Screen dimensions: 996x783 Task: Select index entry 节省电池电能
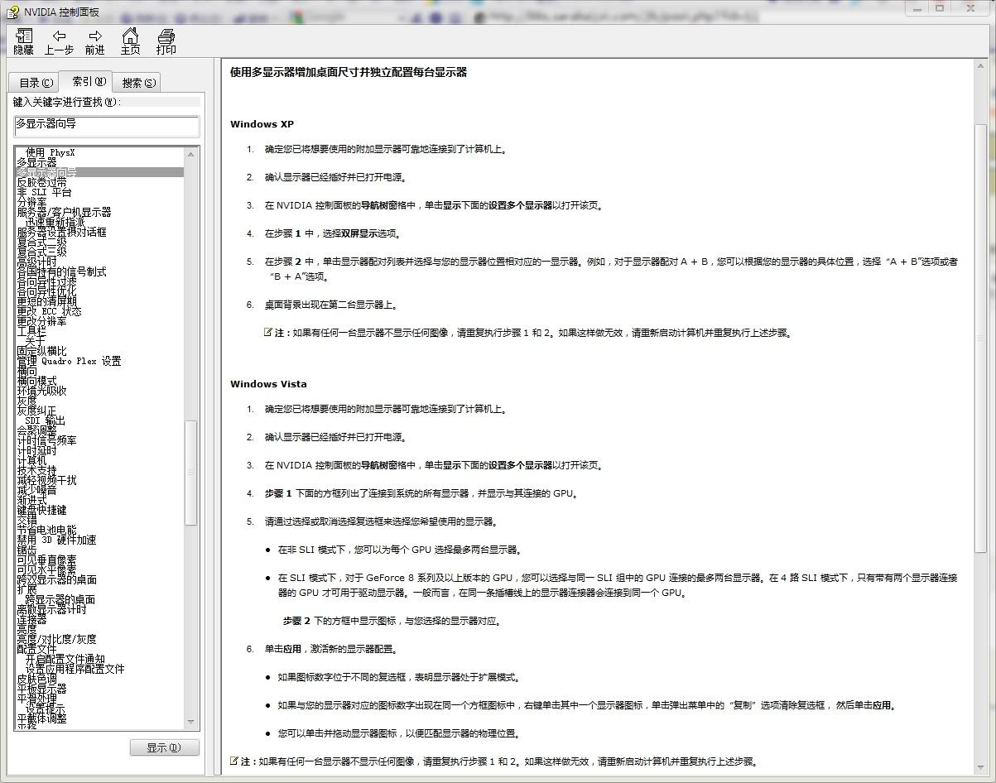coord(46,531)
